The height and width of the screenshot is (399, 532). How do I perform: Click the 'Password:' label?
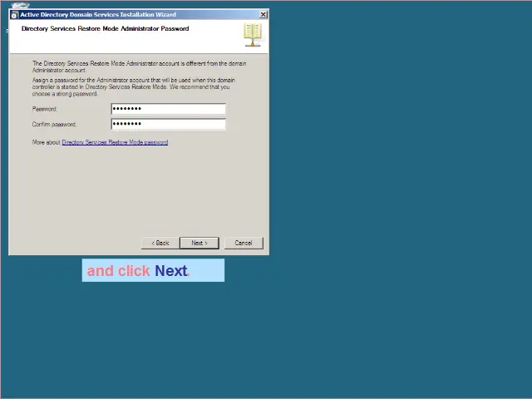(x=45, y=109)
